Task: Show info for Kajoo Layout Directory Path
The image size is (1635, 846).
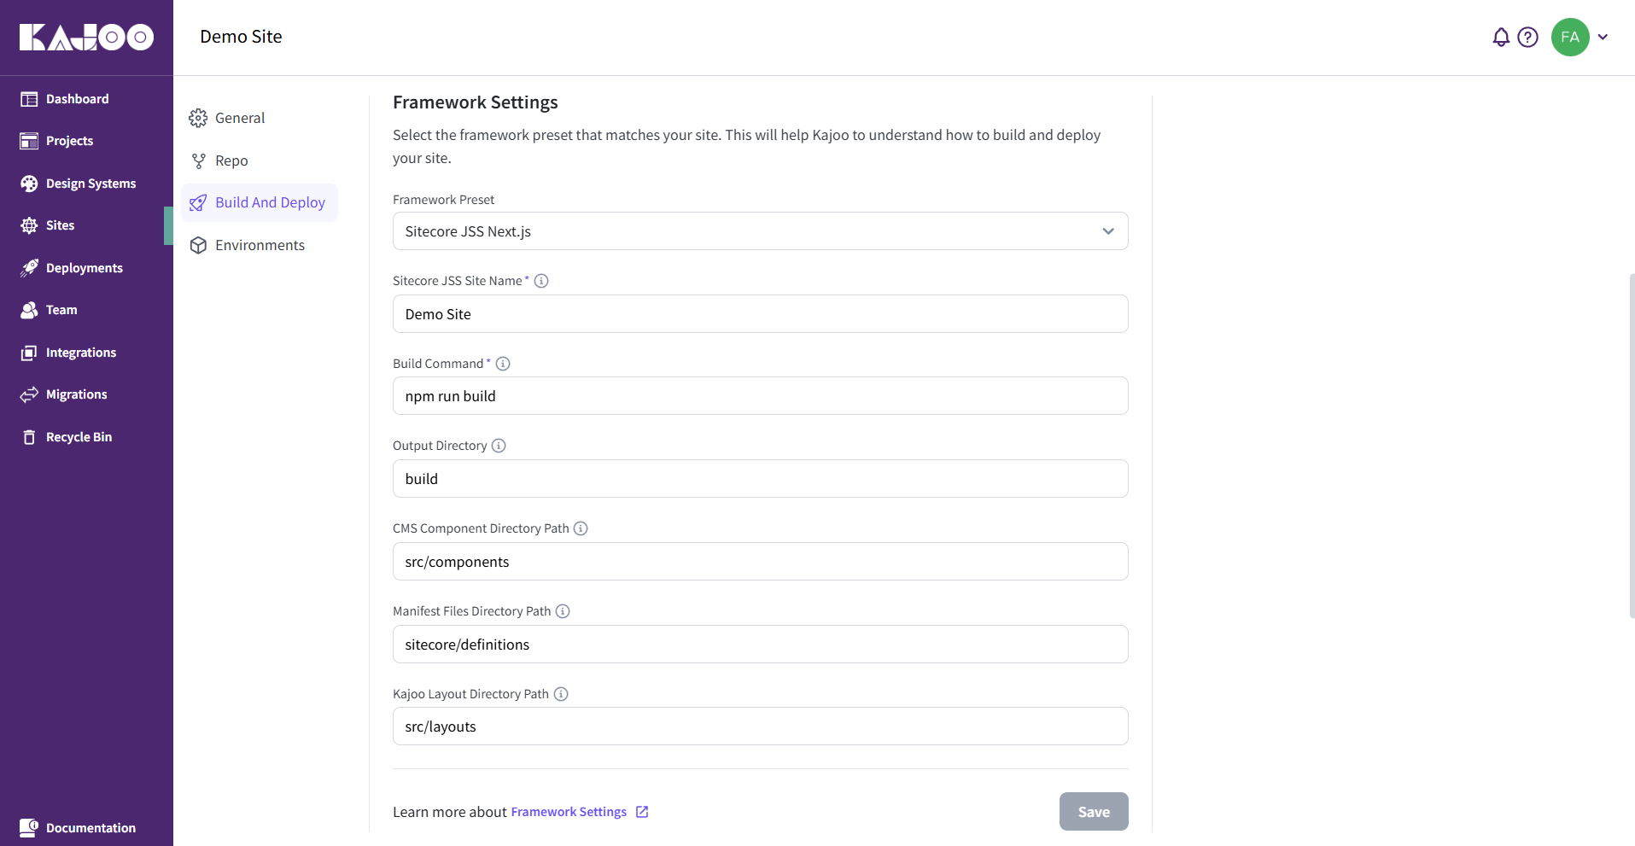Action: coord(561,694)
